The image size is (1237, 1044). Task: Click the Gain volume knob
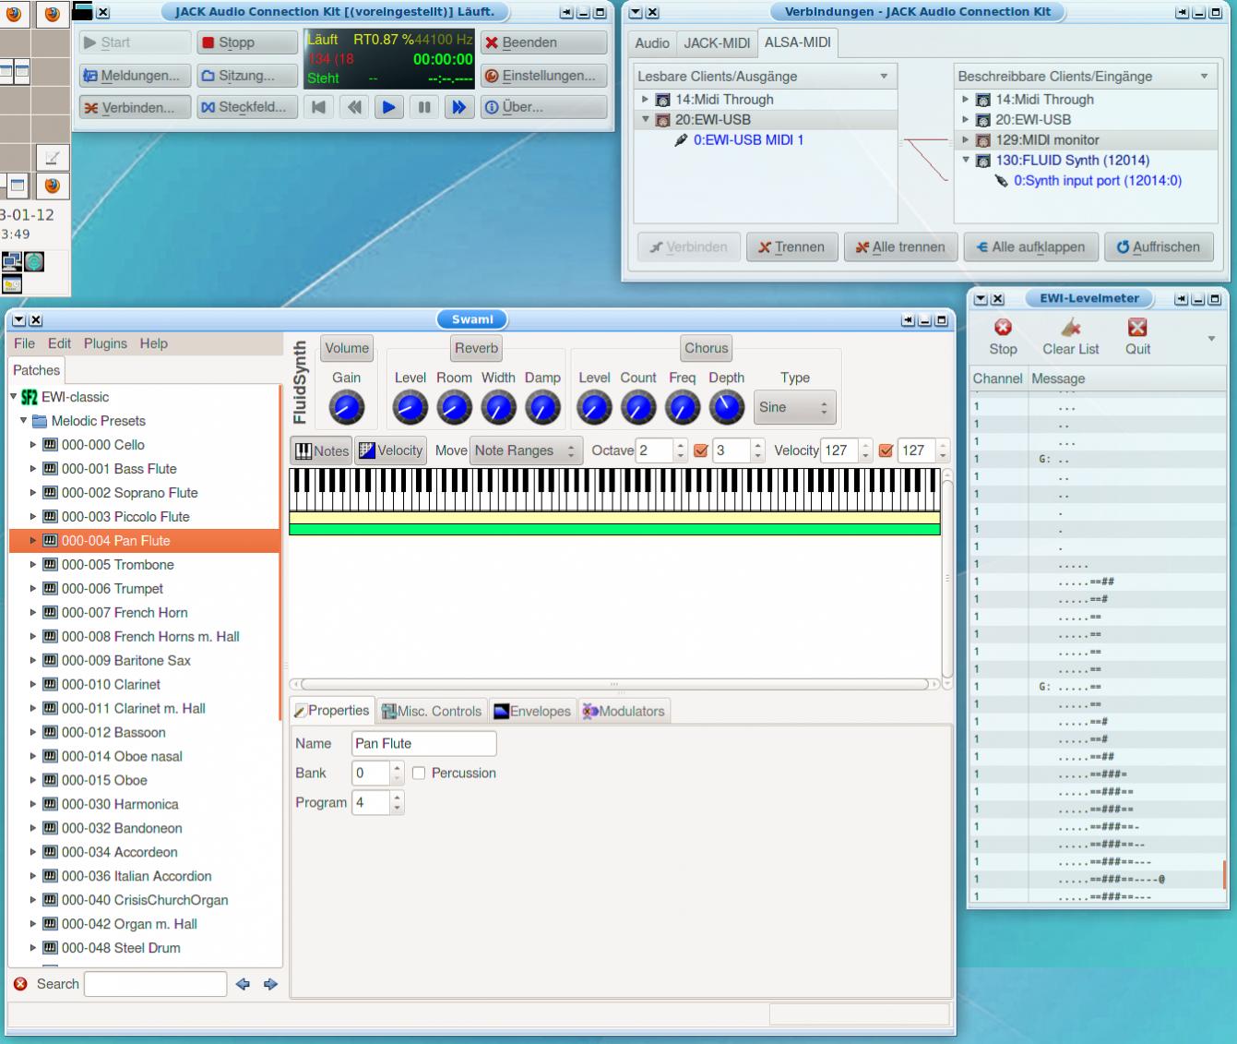point(347,407)
